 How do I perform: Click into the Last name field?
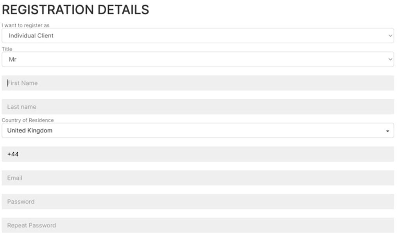coord(198,107)
